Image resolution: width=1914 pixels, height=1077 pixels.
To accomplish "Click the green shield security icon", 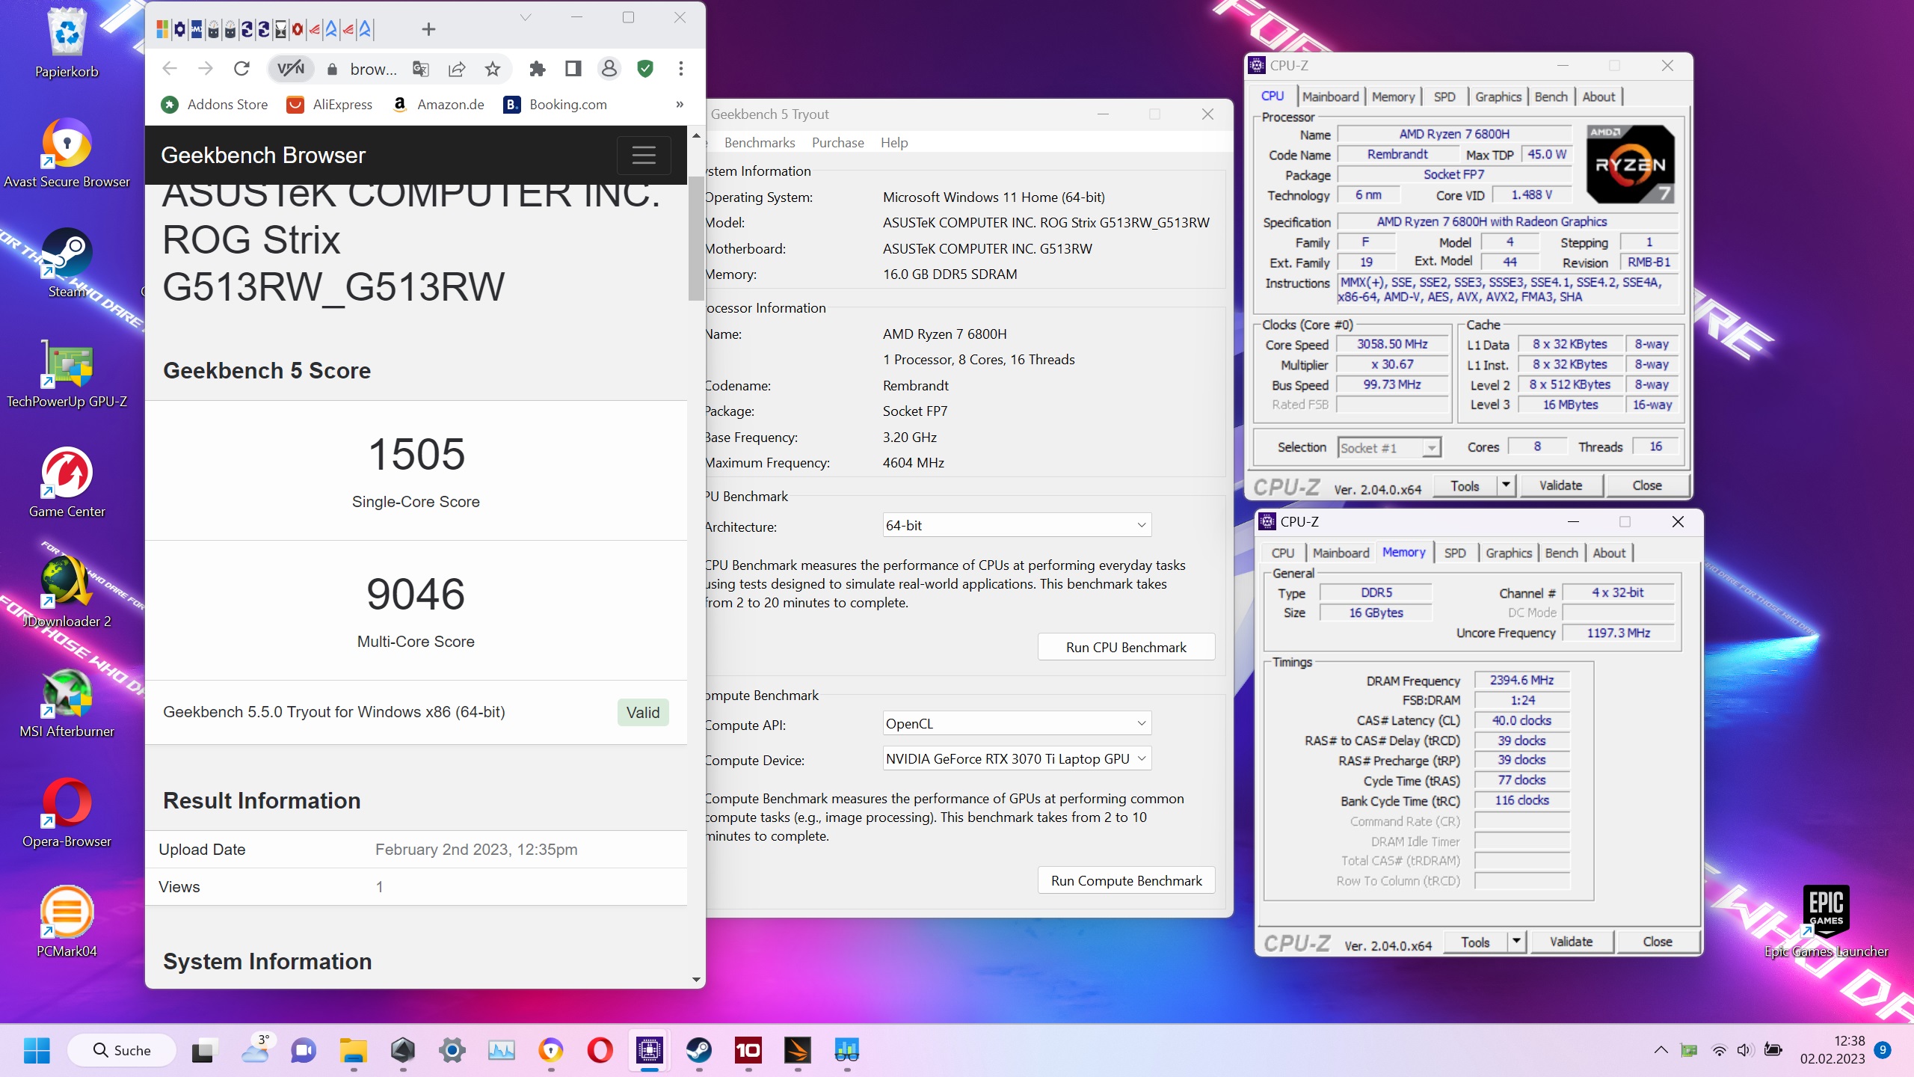I will pyautogui.click(x=645, y=69).
